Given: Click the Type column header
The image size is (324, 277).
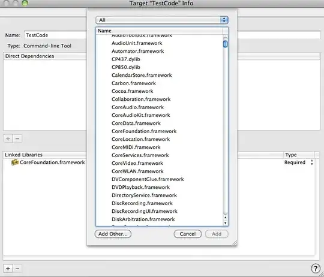Looking at the screenshot, I should point(299,155).
